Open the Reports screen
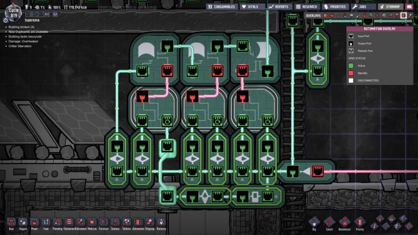This screenshot has width=418, height=235. [280, 6]
